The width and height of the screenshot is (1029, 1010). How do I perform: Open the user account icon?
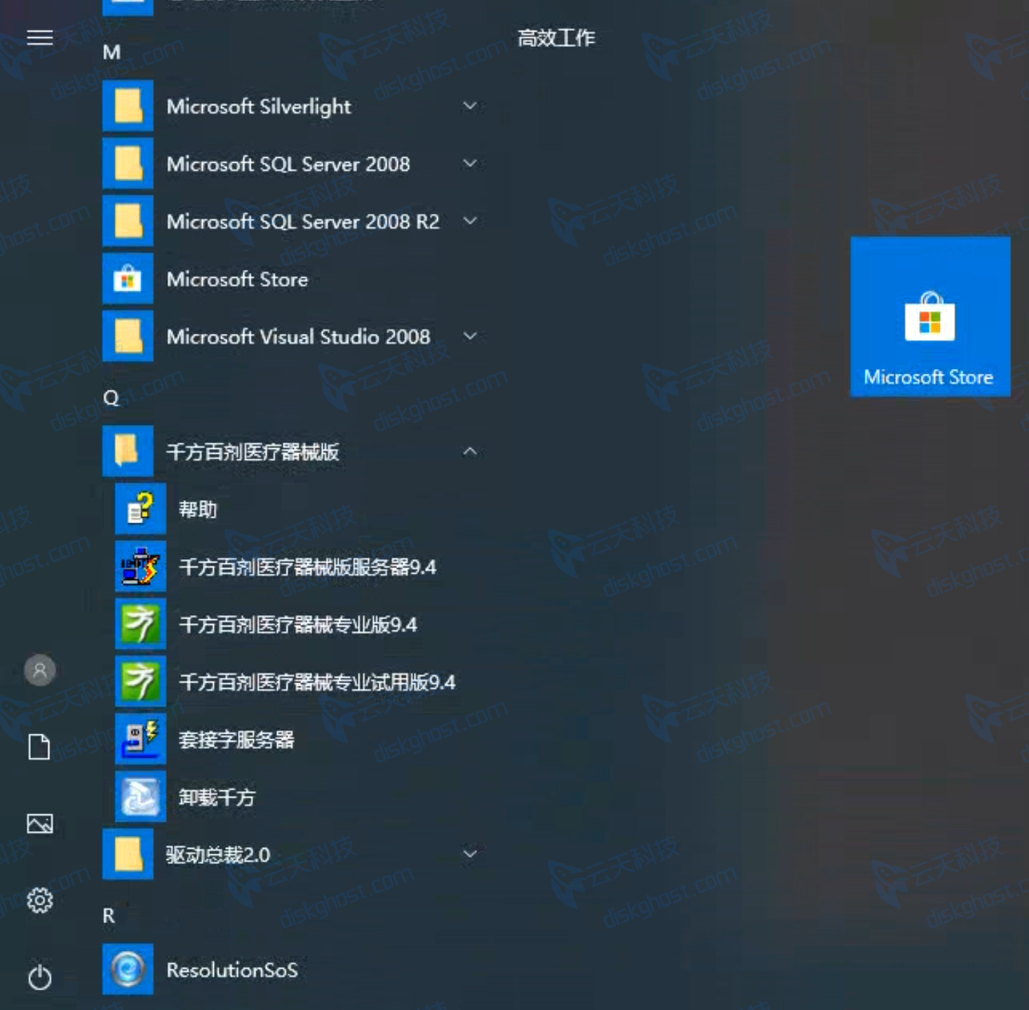tap(40, 671)
